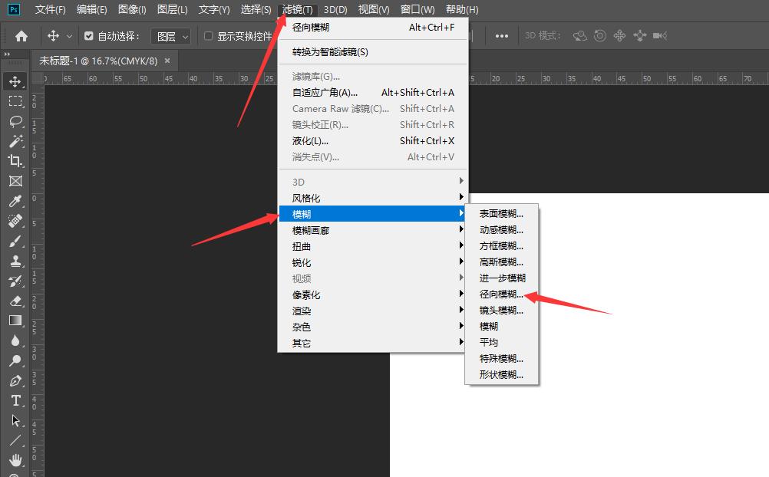
Task: Select the Rectangular Marquee tool
Action: [x=15, y=100]
